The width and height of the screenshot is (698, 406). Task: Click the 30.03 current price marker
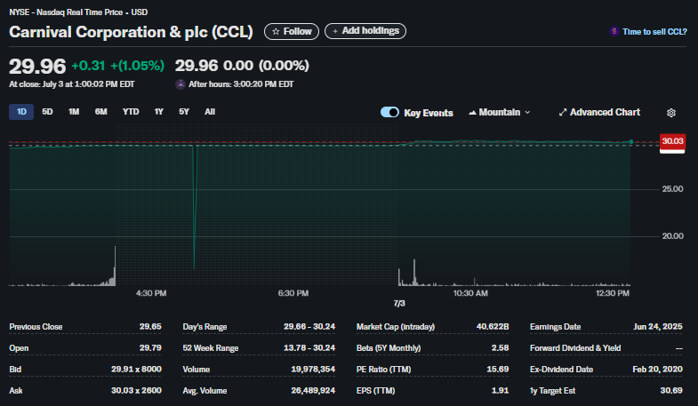[672, 142]
